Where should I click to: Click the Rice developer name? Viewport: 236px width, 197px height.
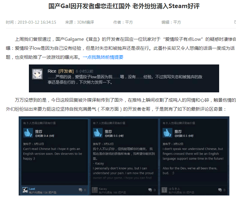52,71
